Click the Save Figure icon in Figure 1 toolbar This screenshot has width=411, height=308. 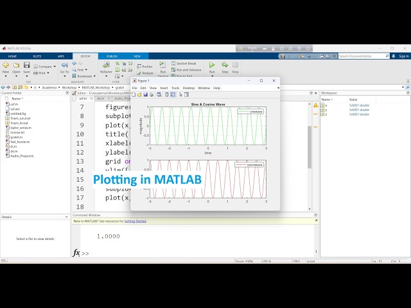pos(146,95)
